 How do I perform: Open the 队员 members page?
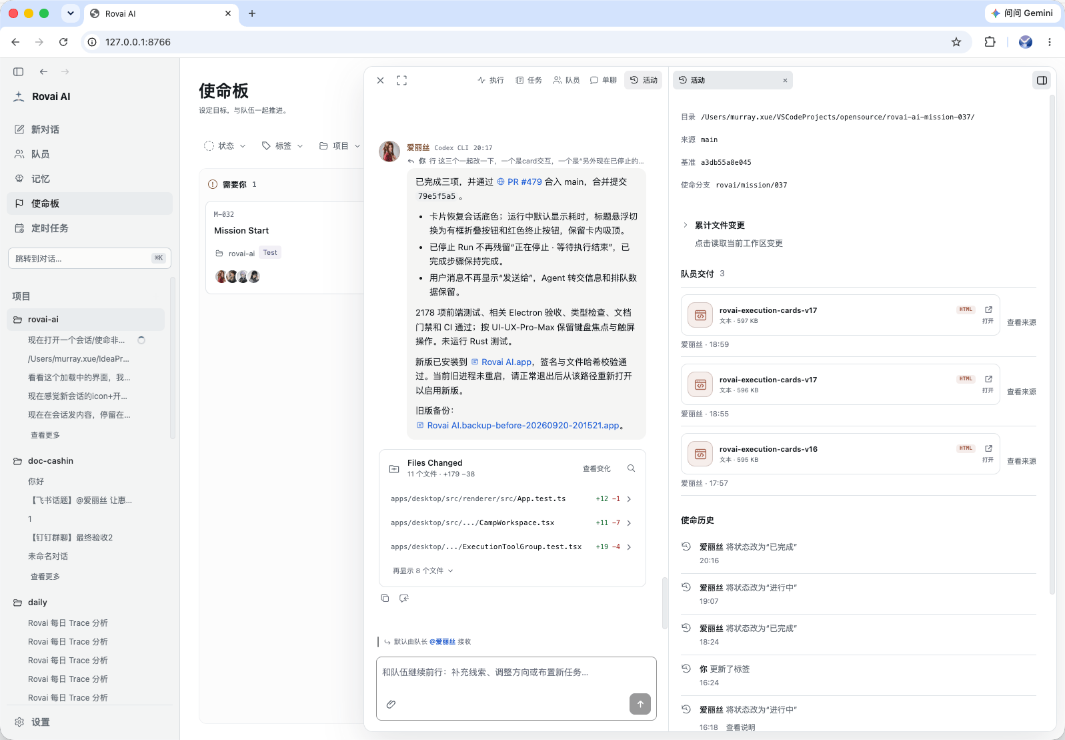(x=90, y=154)
